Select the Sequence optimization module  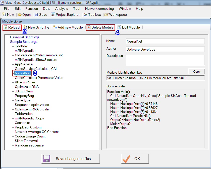[x=32, y=105]
